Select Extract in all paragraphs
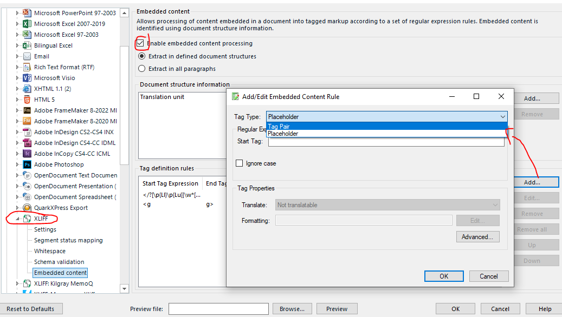Image resolution: width=562 pixels, height=317 pixels. 142,68
